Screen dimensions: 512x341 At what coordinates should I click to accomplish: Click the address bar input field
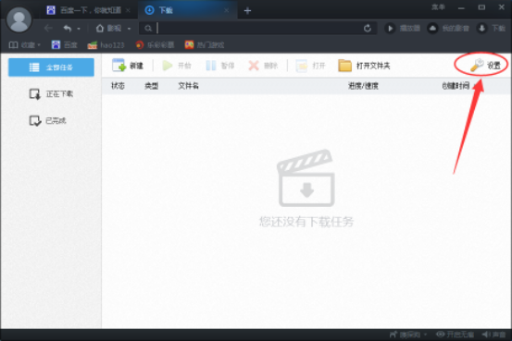pyautogui.click(x=258, y=29)
